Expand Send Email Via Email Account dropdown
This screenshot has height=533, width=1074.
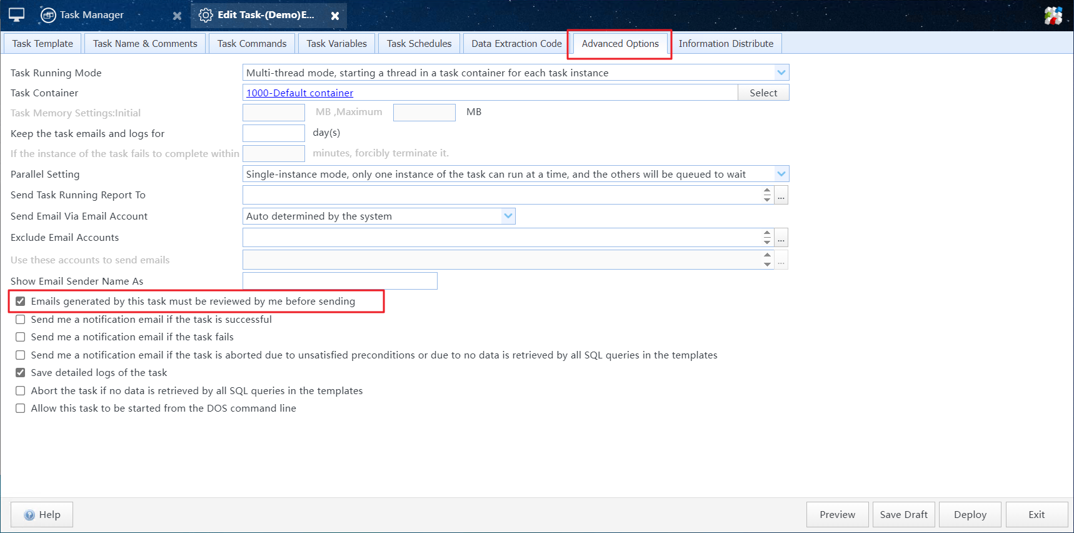[x=508, y=216]
